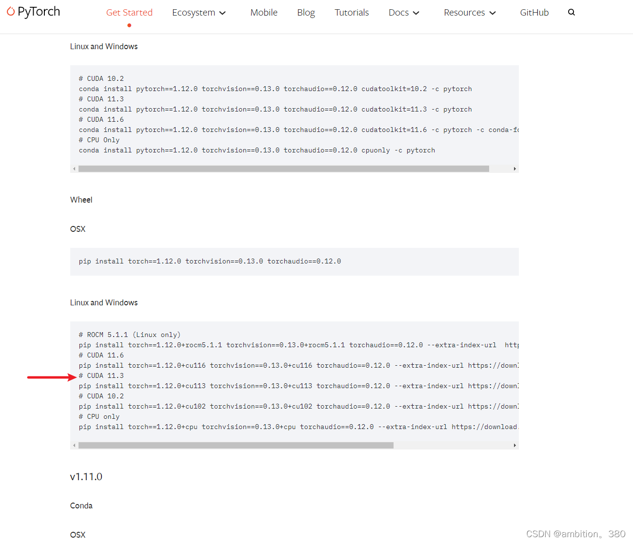The height and width of the screenshot is (543, 633).
Task: Click the 'Conda' heading under v1.11.0
Action: pyautogui.click(x=81, y=506)
